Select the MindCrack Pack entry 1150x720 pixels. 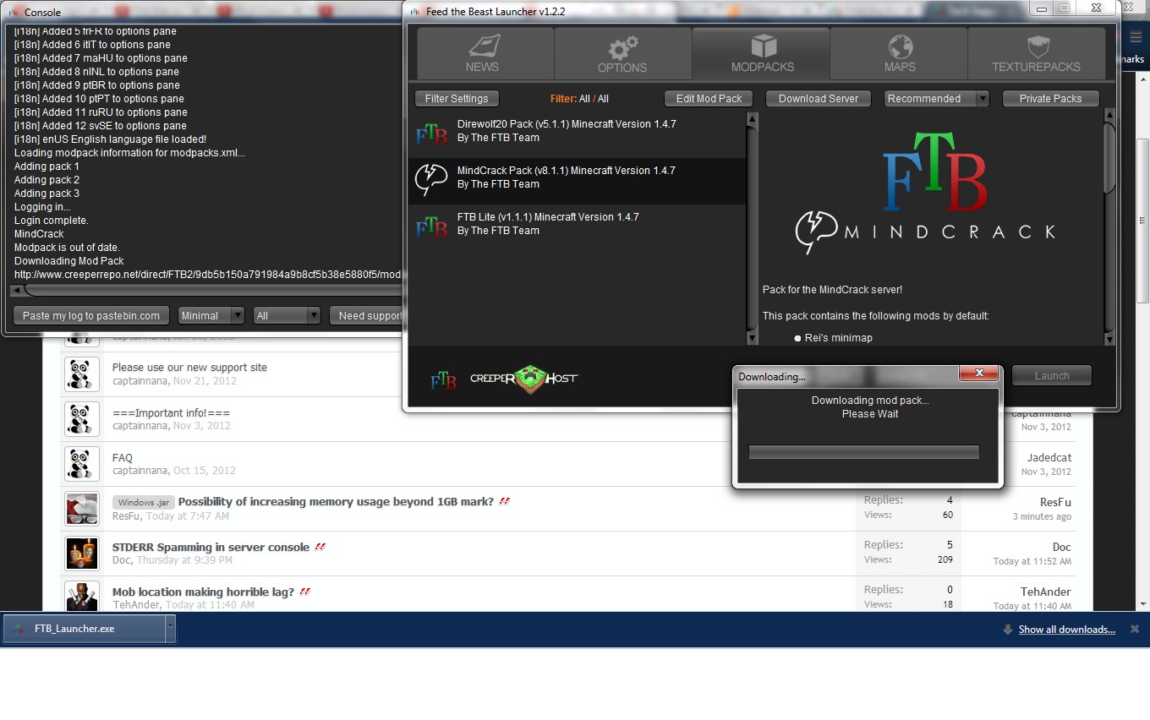click(578, 181)
